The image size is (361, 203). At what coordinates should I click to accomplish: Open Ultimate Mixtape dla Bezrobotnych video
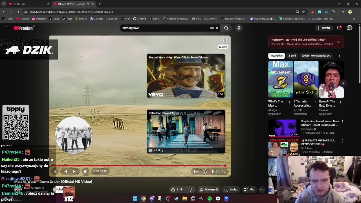point(318,142)
